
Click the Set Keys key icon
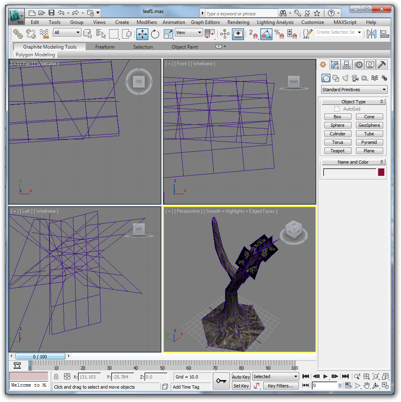pyautogui.click(x=221, y=381)
